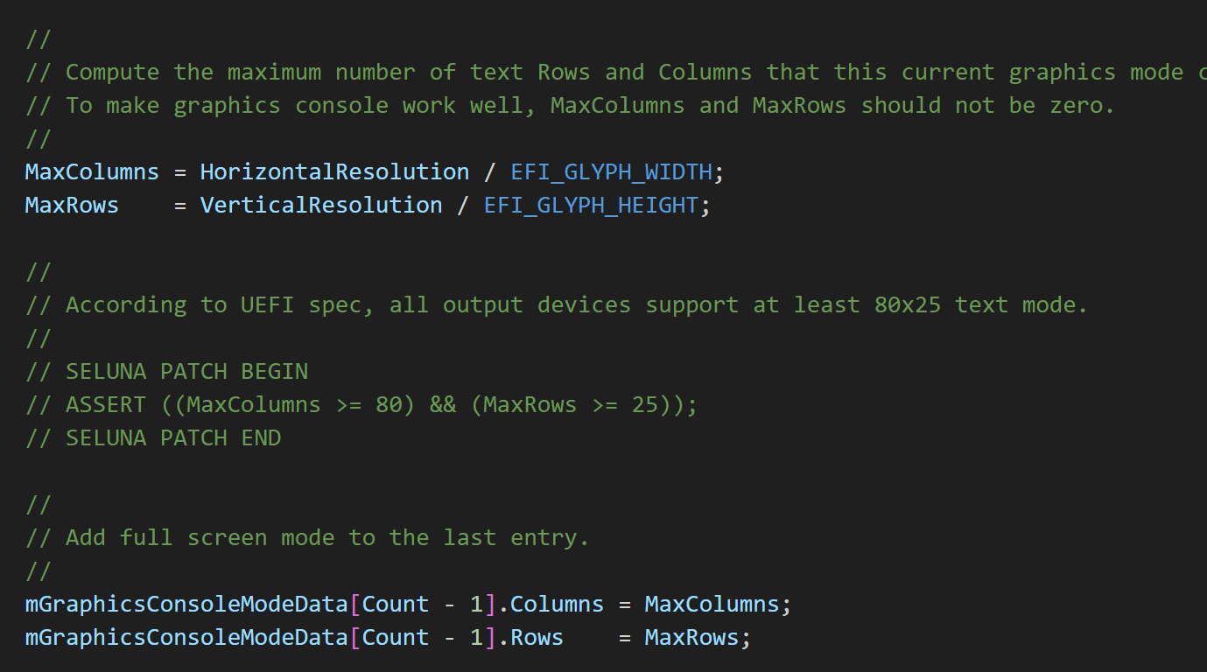This screenshot has height=672, width=1207.
Task: Click mGraphicsConsoleModeData on the Columns line
Action: coord(186,604)
